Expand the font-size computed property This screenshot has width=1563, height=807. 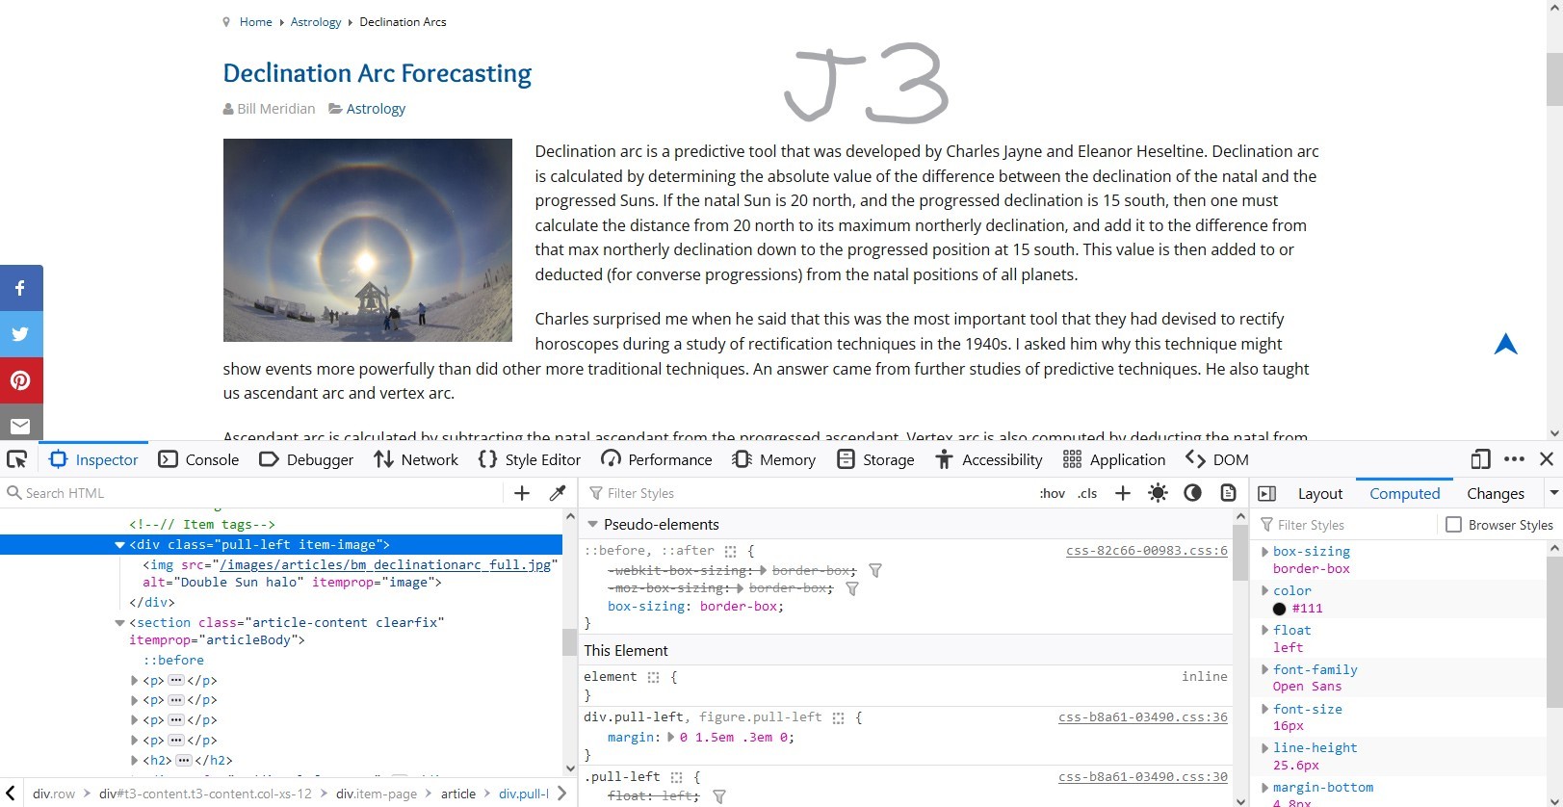(x=1265, y=710)
